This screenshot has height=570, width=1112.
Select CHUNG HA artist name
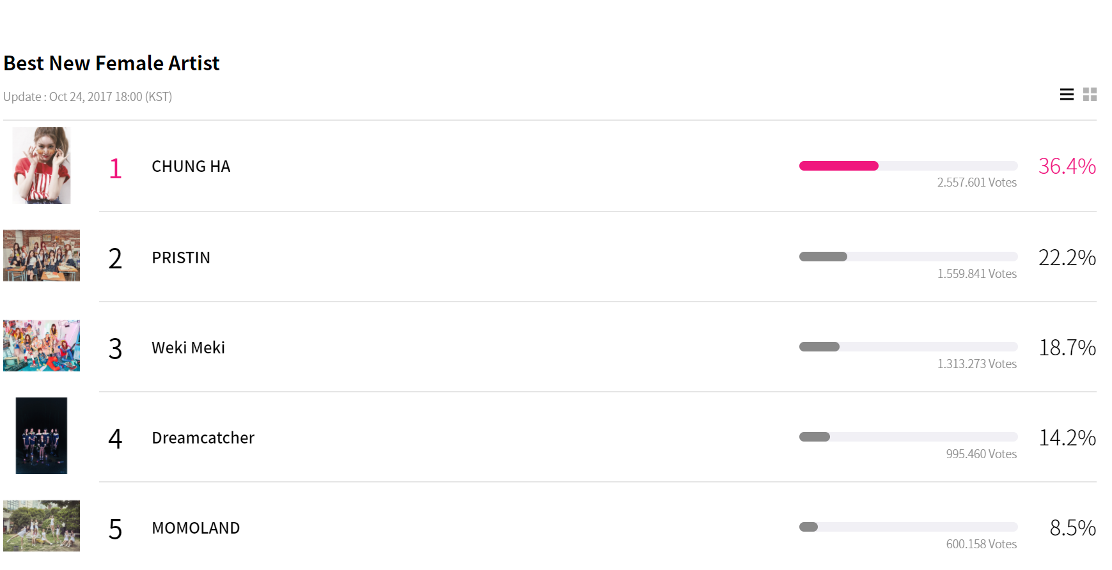(x=191, y=167)
